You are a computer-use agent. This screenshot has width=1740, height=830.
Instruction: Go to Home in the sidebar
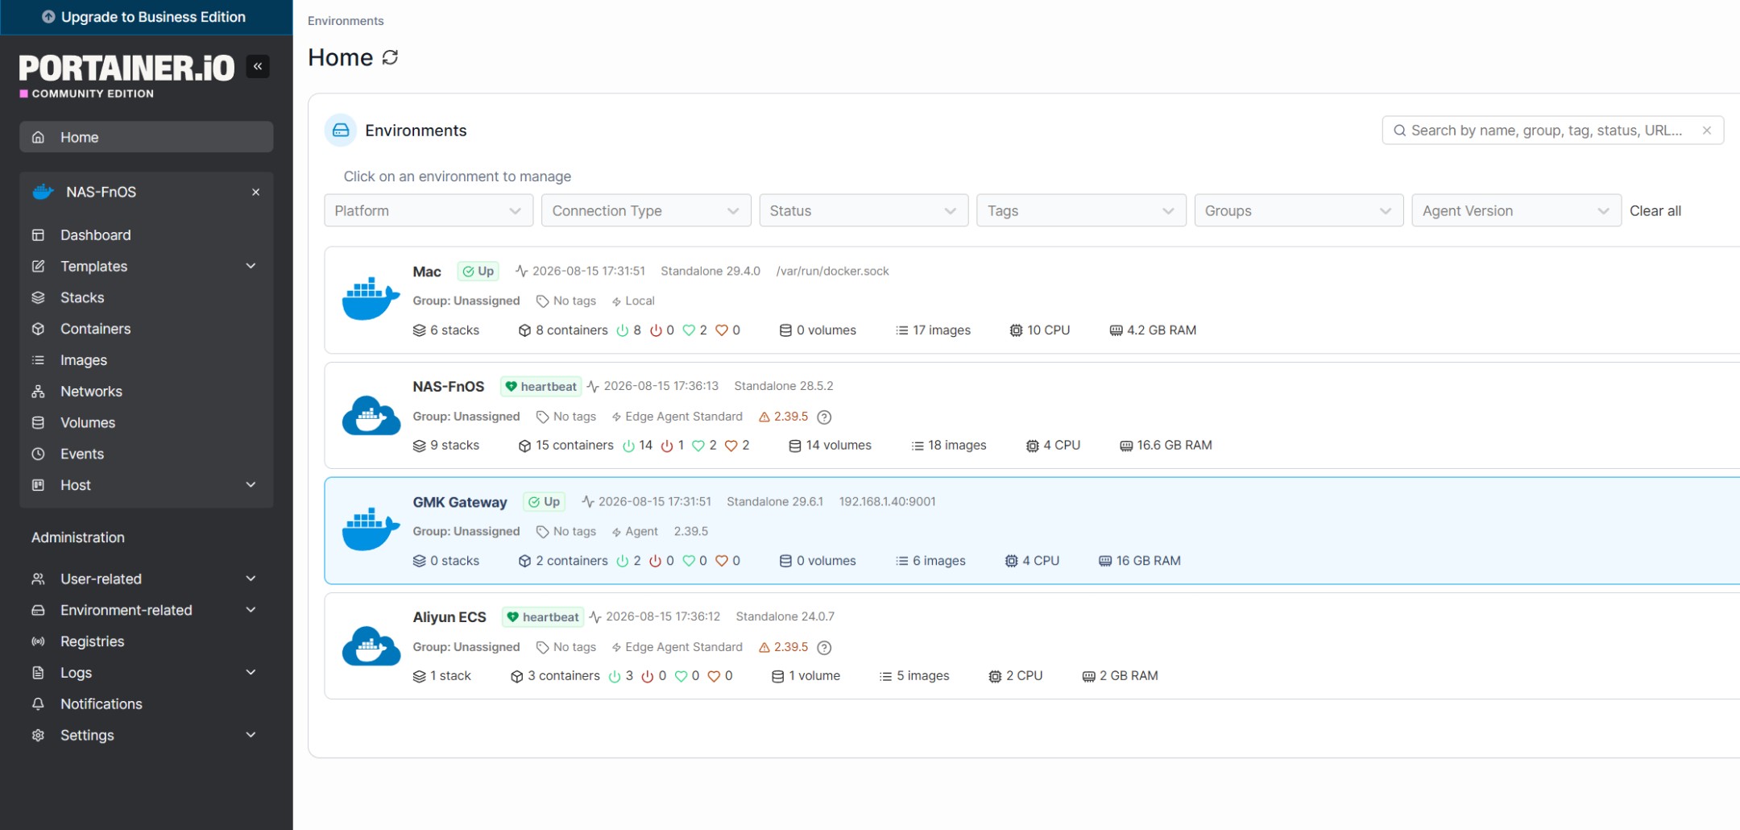(146, 137)
